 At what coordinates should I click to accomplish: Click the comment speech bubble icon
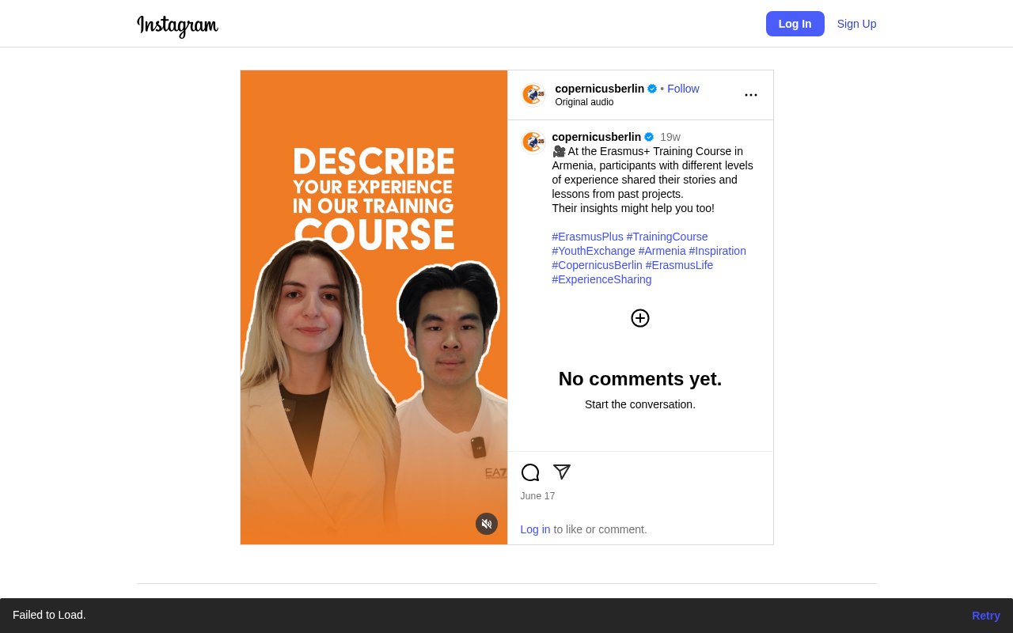coord(530,472)
